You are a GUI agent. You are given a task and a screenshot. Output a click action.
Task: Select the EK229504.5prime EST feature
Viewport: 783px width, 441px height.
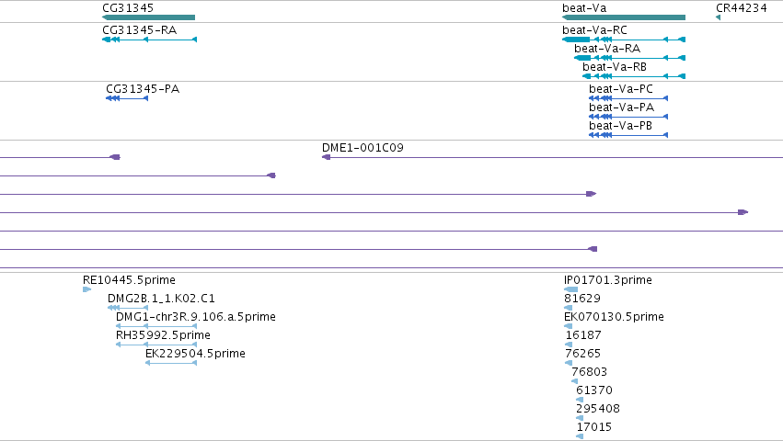click(x=171, y=363)
